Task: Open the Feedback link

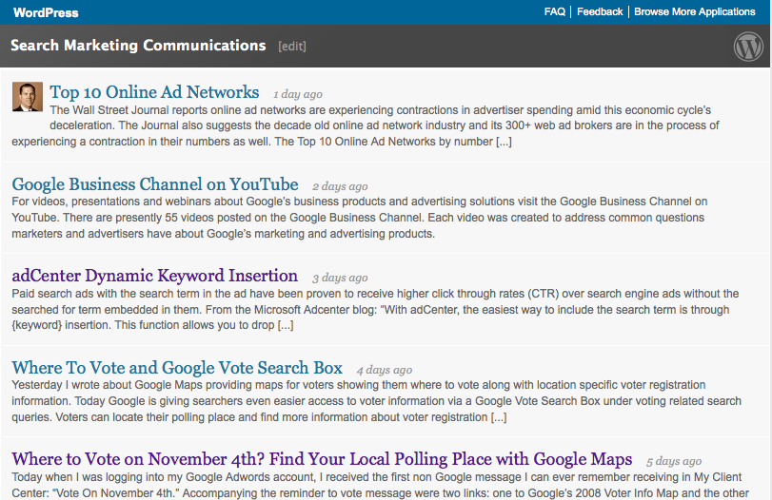Action: pos(600,12)
